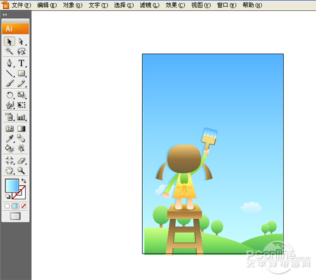Select the Crop Area tool
Screen dimensions: 316x280
point(9,160)
